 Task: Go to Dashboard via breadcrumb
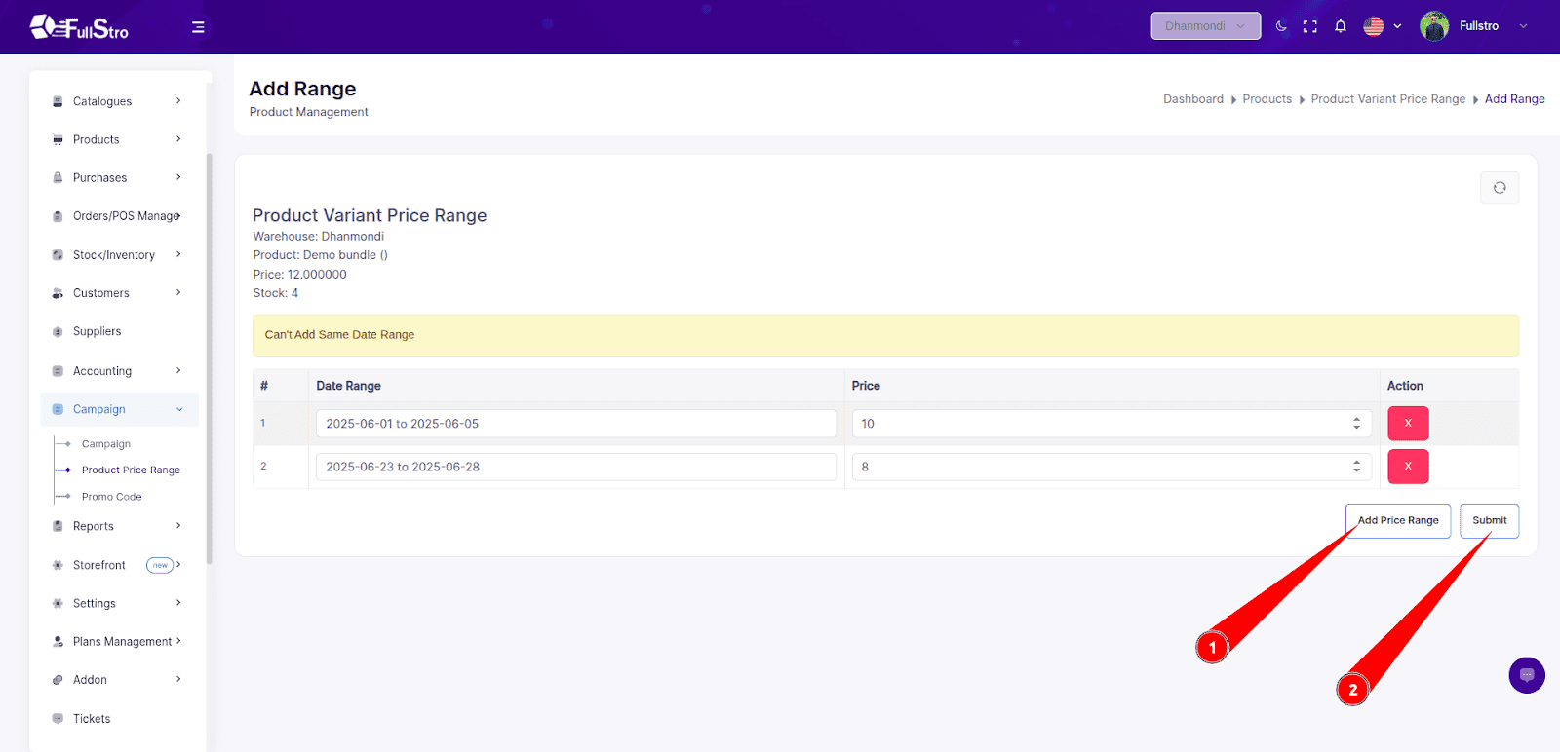pos(1192,99)
